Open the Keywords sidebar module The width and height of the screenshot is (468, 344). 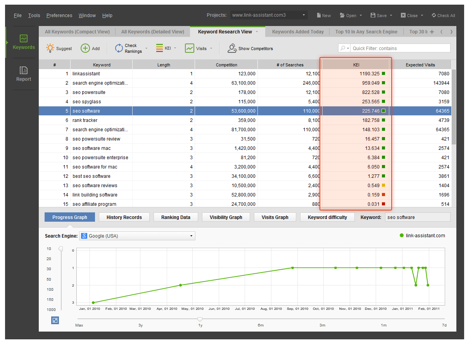[23, 42]
